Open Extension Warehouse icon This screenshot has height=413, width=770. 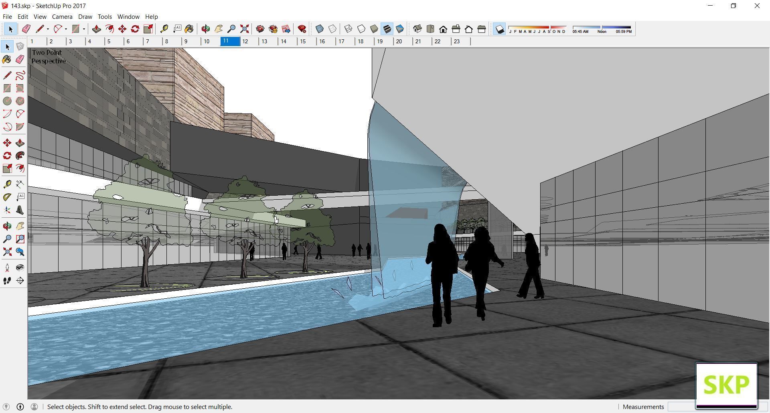[273, 29]
